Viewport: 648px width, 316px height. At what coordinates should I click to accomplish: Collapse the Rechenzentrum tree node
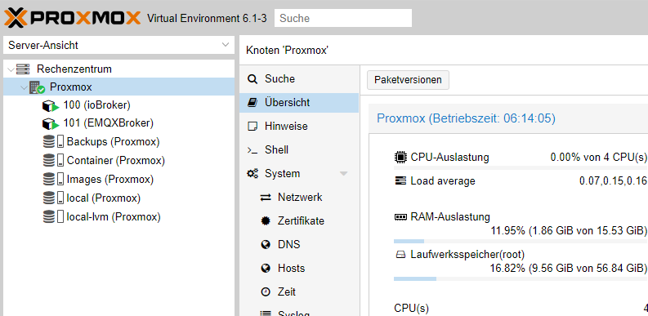tap(11, 69)
